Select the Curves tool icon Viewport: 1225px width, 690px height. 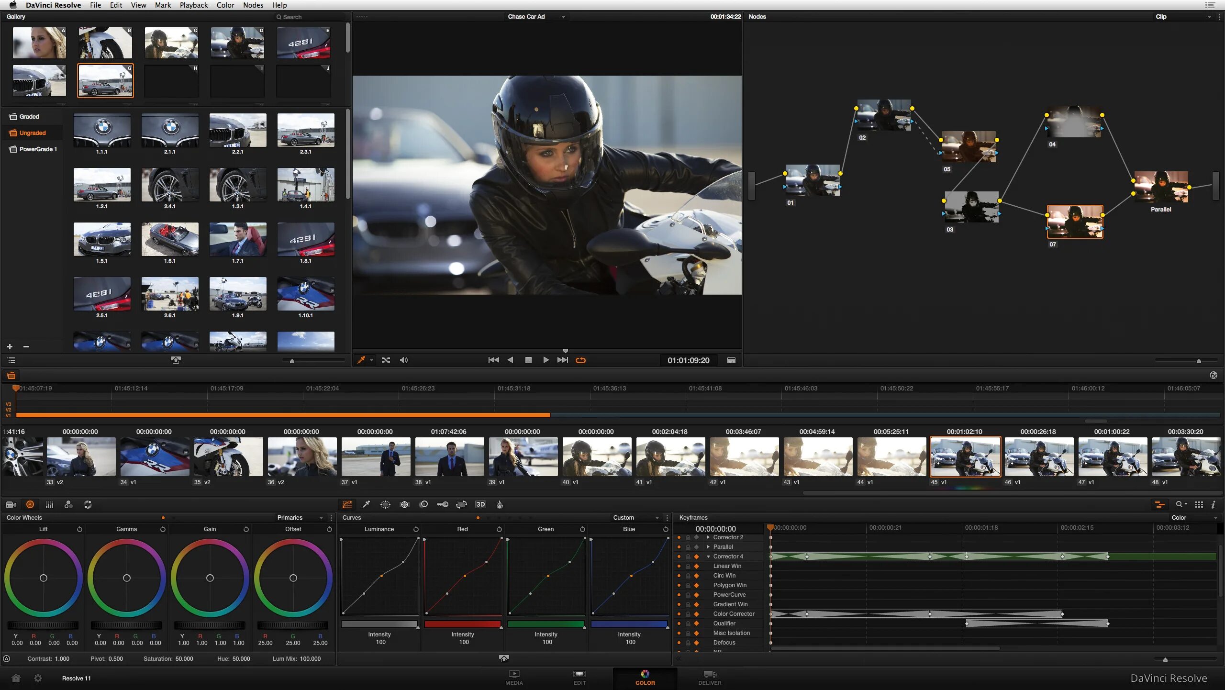point(348,504)
